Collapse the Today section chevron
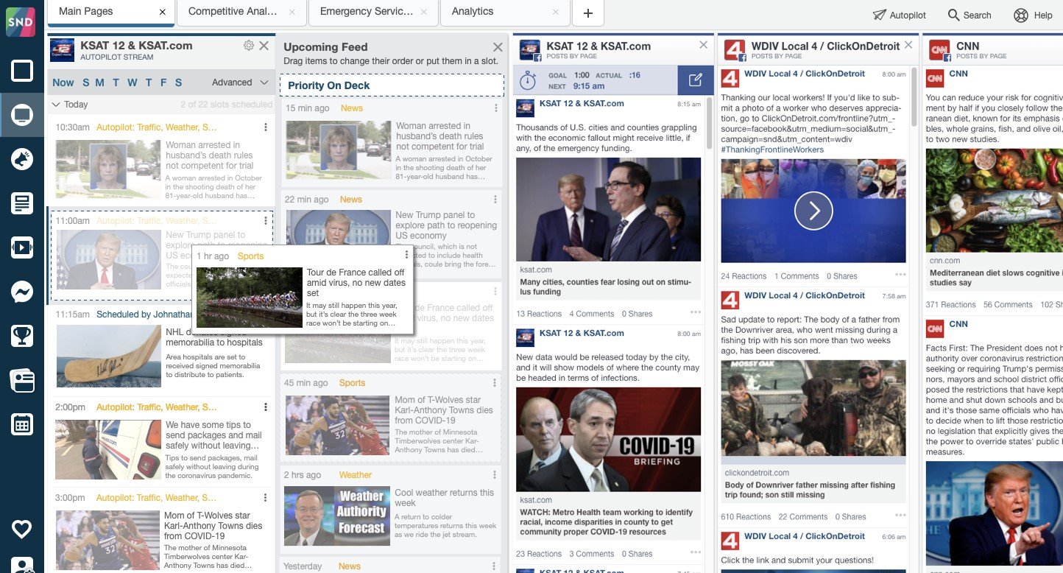1063x573 pixels. [56, 105]
